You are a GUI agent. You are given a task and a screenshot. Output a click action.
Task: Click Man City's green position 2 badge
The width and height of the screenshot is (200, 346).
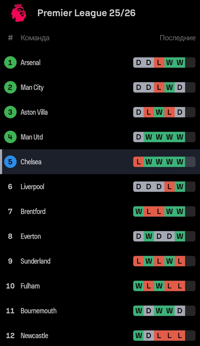[10, 87]
